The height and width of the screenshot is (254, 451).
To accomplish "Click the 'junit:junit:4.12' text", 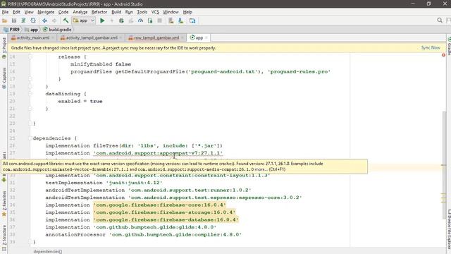I will tap(135, 183).
